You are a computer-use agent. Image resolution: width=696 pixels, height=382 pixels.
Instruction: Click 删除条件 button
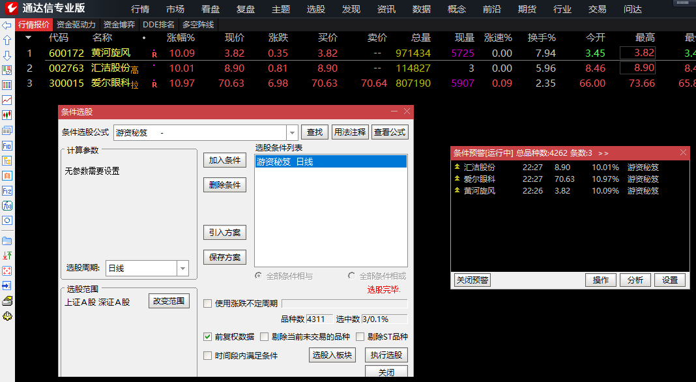225,184
